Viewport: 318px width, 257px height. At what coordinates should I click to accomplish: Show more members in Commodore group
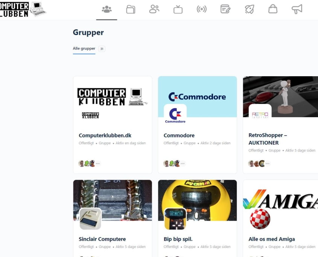183,163
